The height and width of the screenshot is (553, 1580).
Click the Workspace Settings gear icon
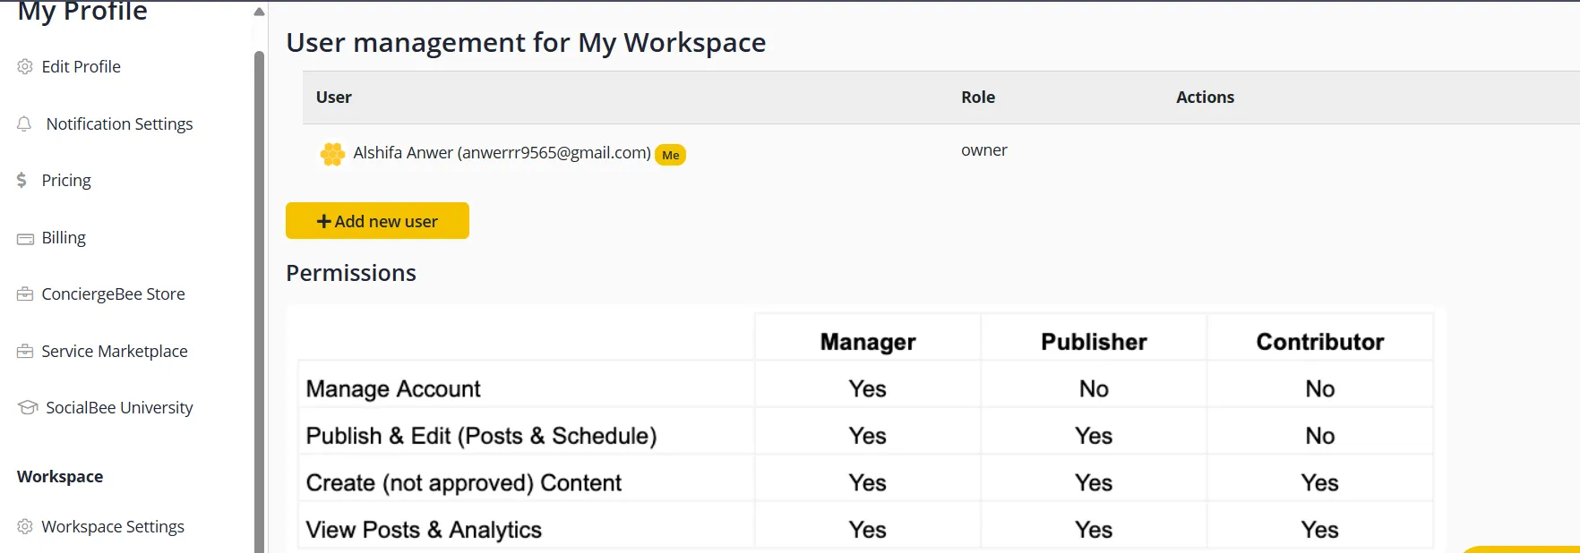[x=25, y=527]
